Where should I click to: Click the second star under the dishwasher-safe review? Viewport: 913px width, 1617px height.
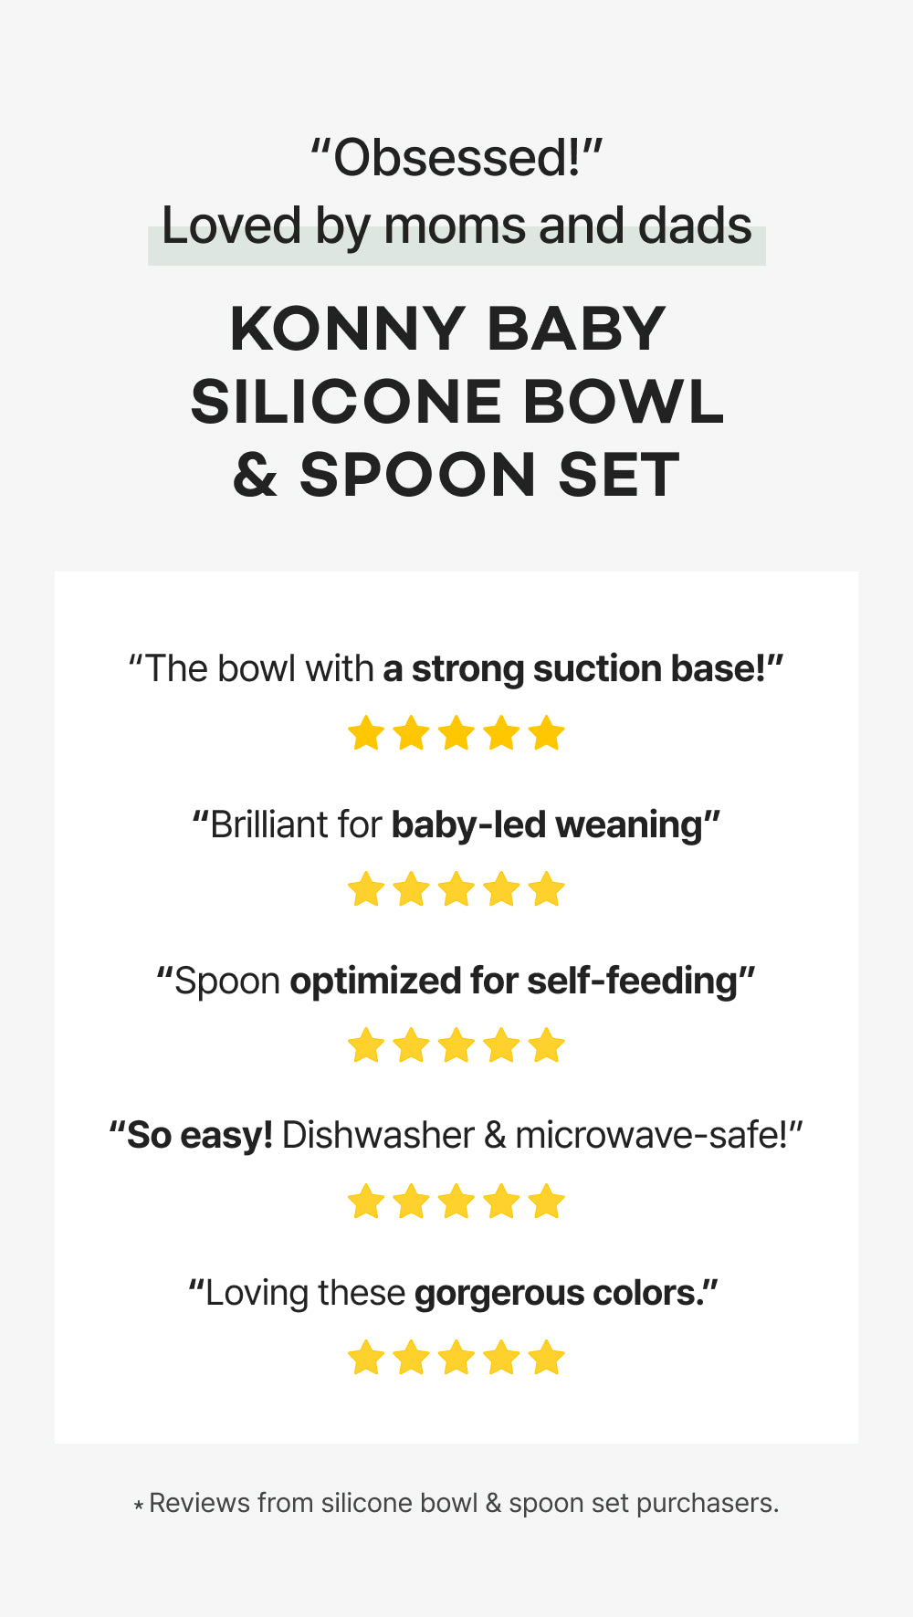click(411, 1202)
